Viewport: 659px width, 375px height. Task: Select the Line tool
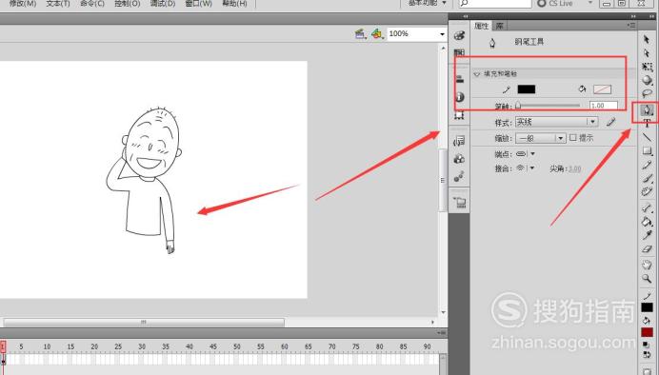coord(647,137)
